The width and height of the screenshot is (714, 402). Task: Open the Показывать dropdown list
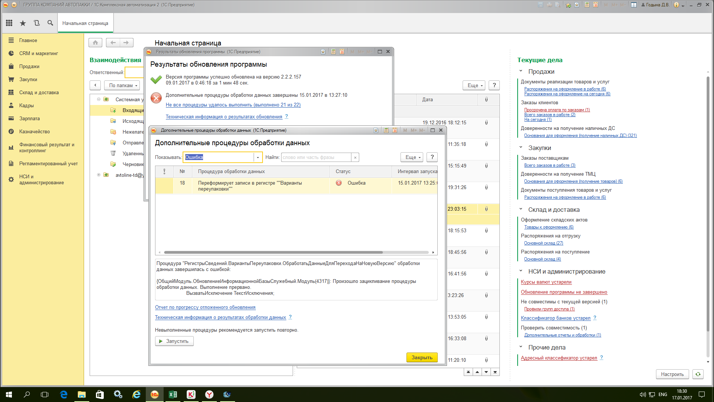pos(258,157)
